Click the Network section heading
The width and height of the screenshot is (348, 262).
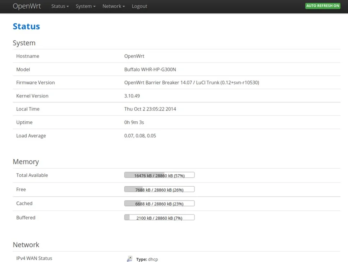tap(26, 245)
